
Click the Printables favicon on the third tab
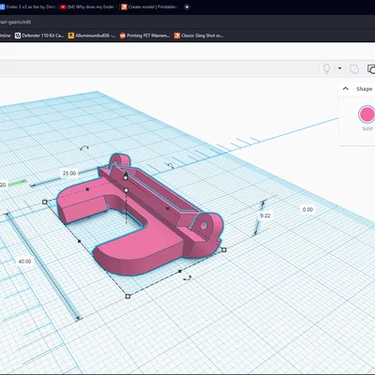(x=124, y=7)
